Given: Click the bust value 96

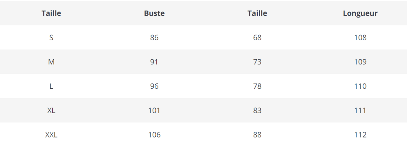Looking at the screenshot, I should coord(154,86).
